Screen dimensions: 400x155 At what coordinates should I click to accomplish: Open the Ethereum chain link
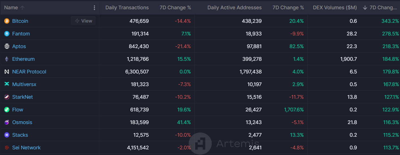tap(23, 59)
